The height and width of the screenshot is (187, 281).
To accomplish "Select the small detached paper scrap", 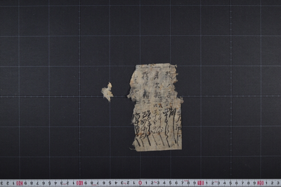I will point(107,92).
